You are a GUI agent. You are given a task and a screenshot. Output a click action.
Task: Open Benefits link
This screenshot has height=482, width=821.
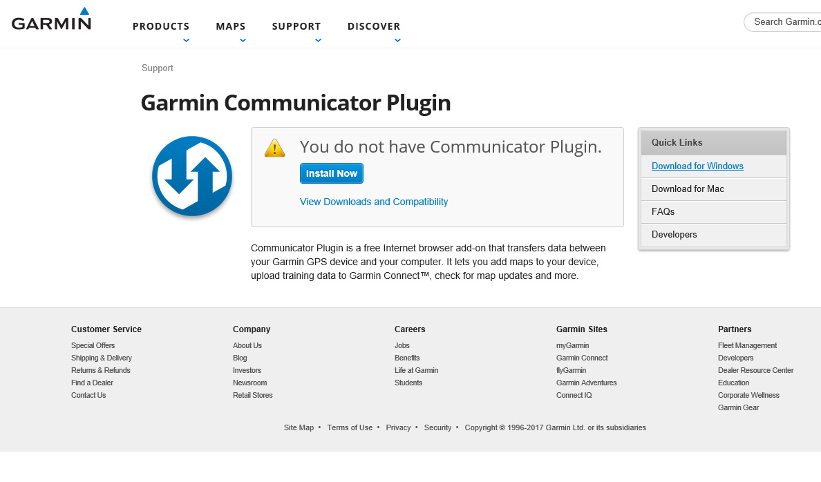(407, 358)
